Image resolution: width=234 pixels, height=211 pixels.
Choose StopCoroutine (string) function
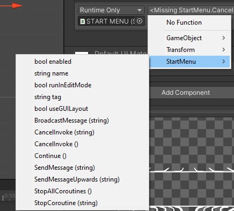(82, 203)
